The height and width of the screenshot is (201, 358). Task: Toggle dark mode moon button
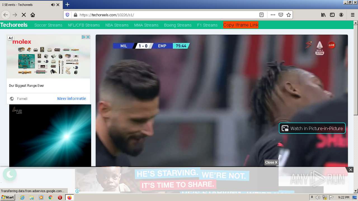click(10, 174)
